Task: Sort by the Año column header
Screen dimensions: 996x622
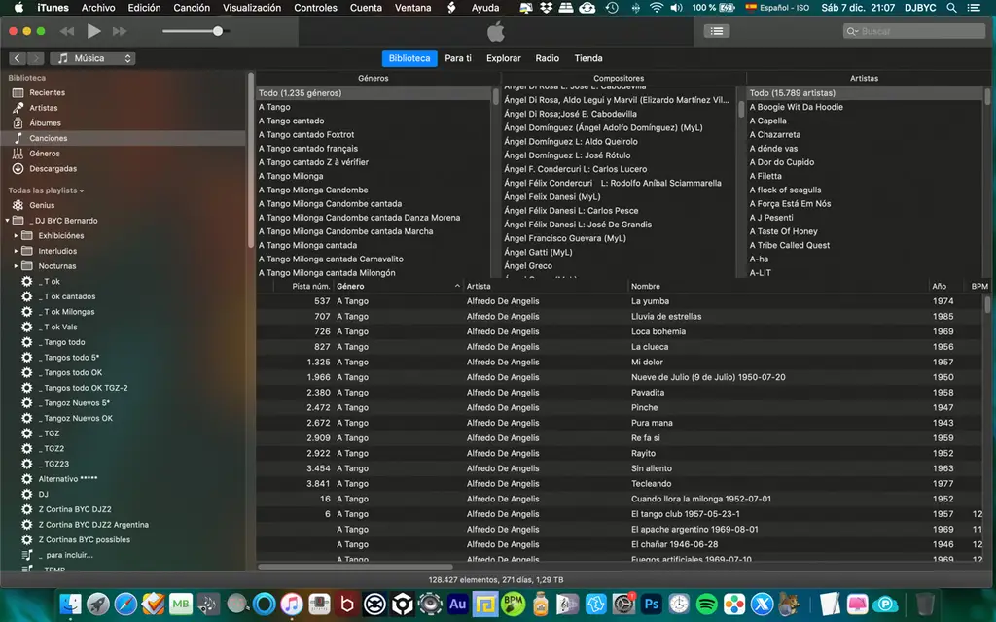Action: coord(947,287)
